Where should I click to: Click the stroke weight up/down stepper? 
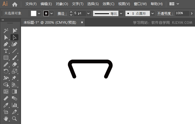[71, 13]
